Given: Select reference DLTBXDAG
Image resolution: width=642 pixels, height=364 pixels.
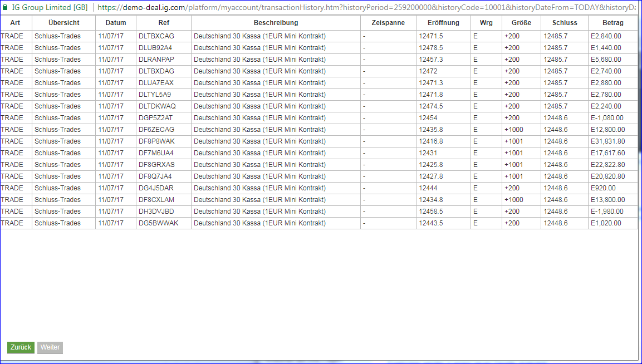Looking at the screenshot, I should 156,71.
